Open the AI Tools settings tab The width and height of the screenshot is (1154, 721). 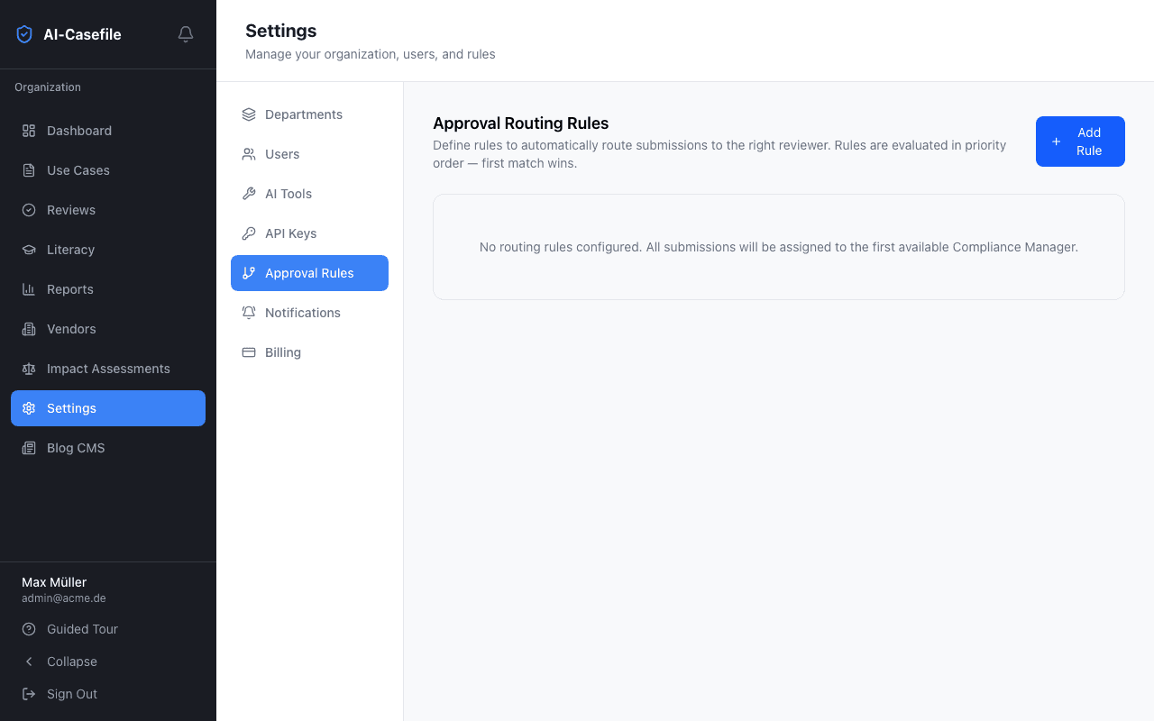(x=288, y=193)
